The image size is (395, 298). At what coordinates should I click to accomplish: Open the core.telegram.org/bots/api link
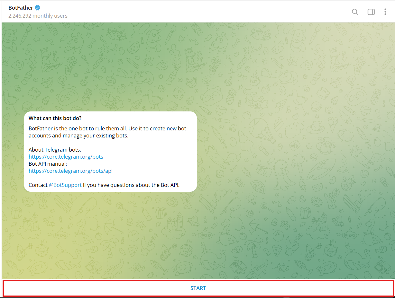(x=70, y=171)
